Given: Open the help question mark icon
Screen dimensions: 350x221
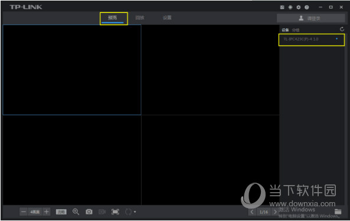Looking at the screenshot, I should [307, 7].
